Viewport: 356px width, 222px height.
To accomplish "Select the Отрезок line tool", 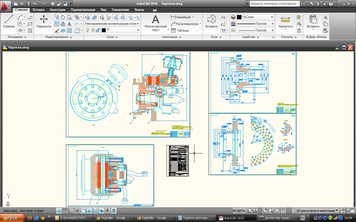I will [x=9, y=21].
